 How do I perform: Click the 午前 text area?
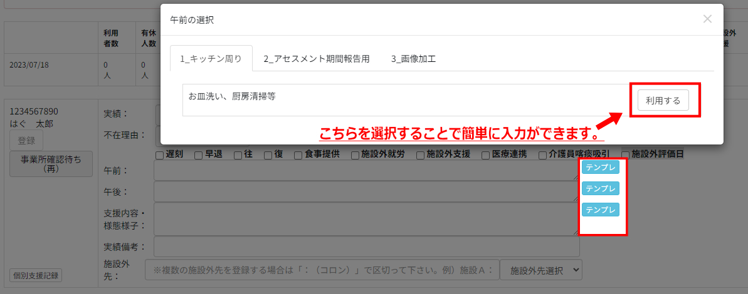click(x=366, y=171)
